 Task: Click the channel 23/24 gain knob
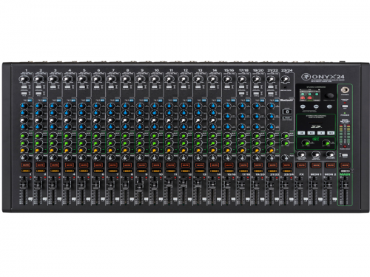click(285, 79)
